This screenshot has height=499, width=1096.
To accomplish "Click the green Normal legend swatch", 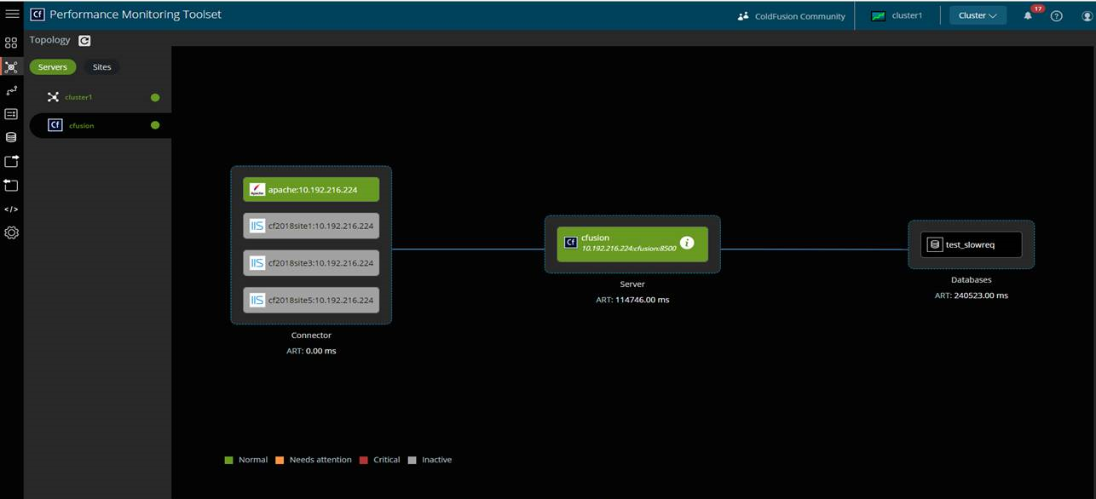I will [x=228, y=460].
